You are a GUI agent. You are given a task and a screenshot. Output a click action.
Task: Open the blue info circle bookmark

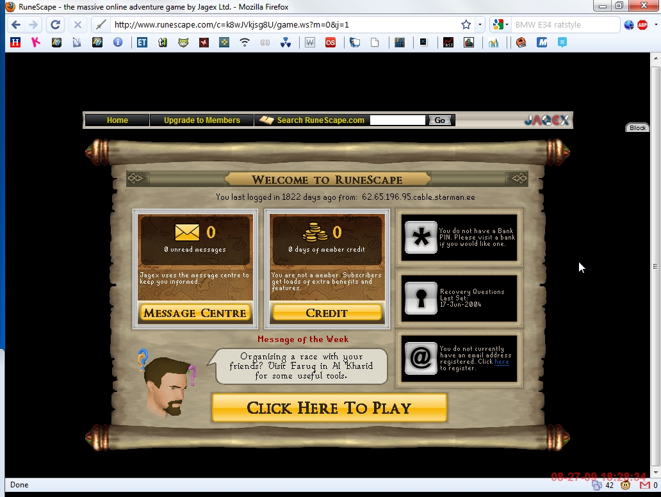click(118, 42)
